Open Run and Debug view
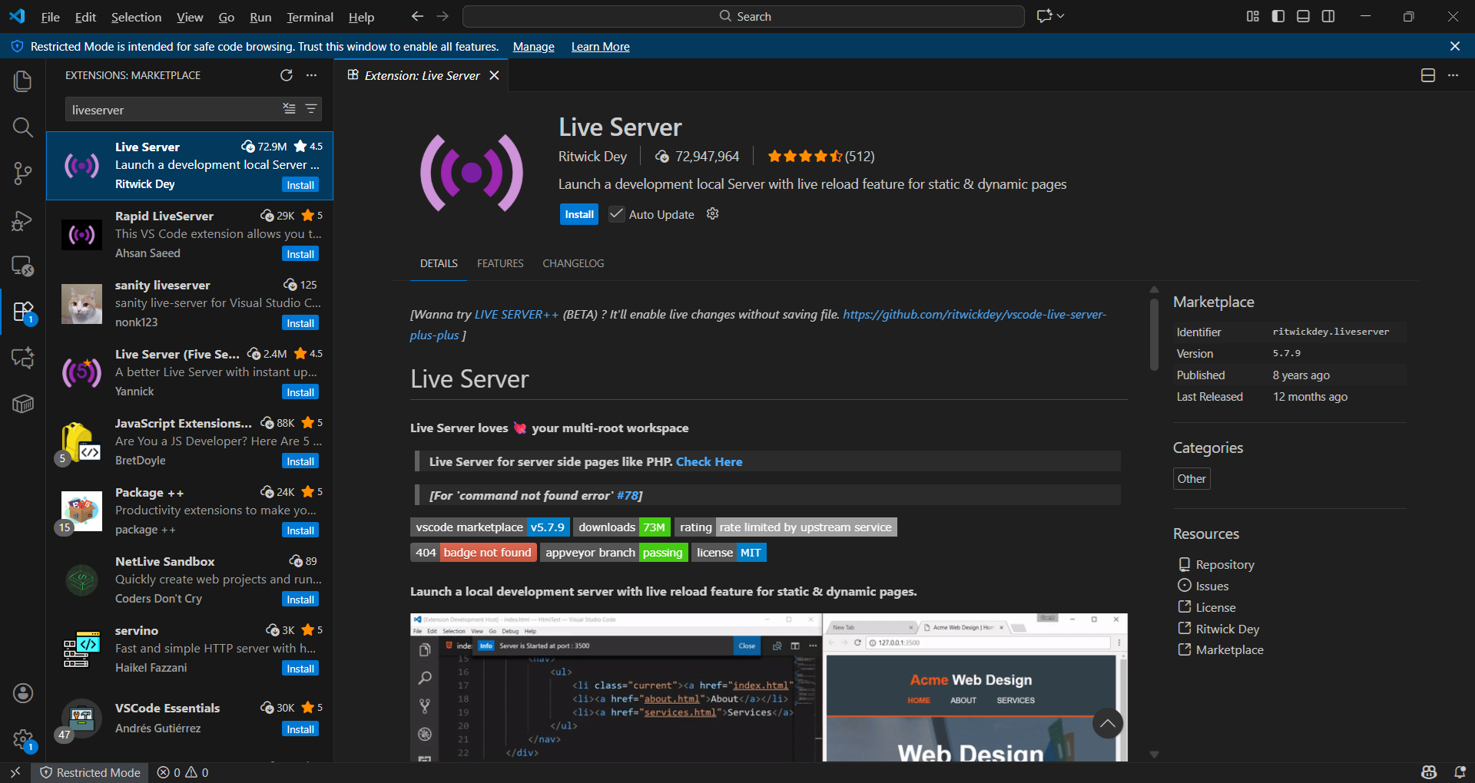Image resolution: width=1475 pixels, height=783 pixels. pos(23,221)
